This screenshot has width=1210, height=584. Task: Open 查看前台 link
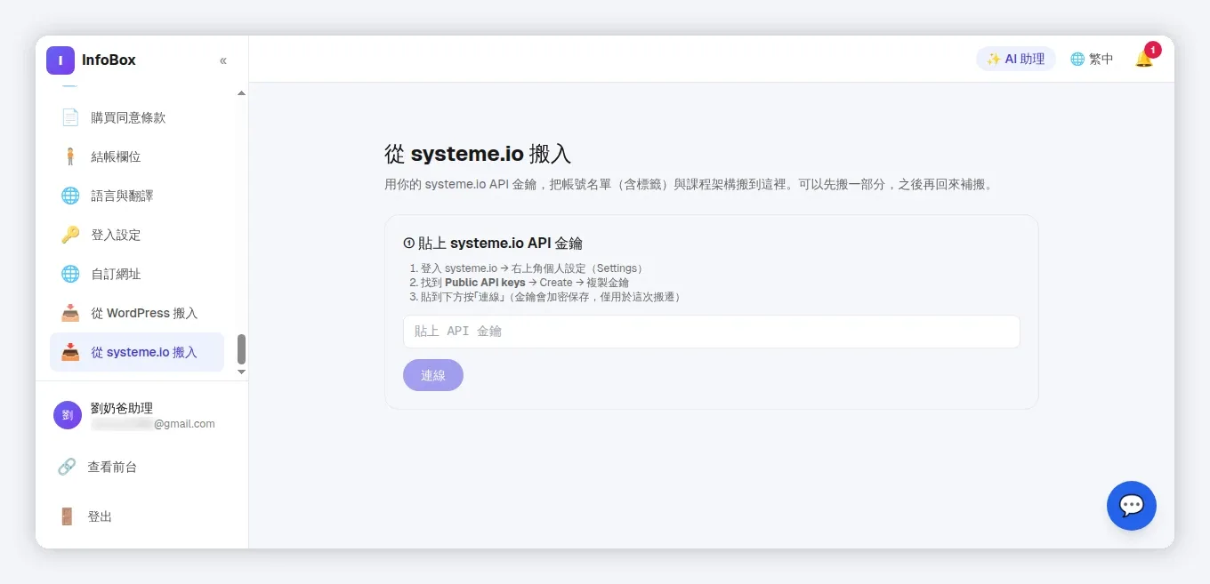point(112,467)
